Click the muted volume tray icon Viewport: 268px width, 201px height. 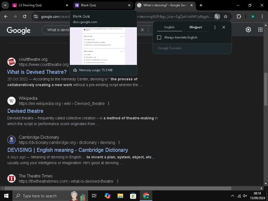(x=245, y=196)
